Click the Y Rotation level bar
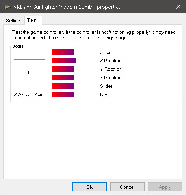Image resolution: width=186 pixels, height=195 pixels. tap(63, 69)
